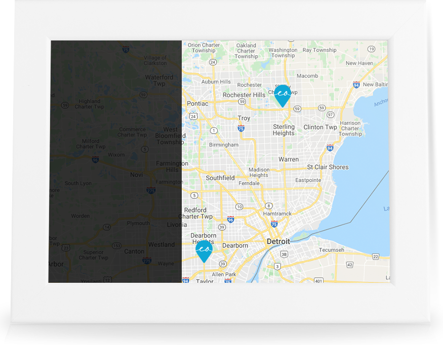443x345 pixels.
Task: Click the route 19 shield near Ray Township
Action: (371, 49)
